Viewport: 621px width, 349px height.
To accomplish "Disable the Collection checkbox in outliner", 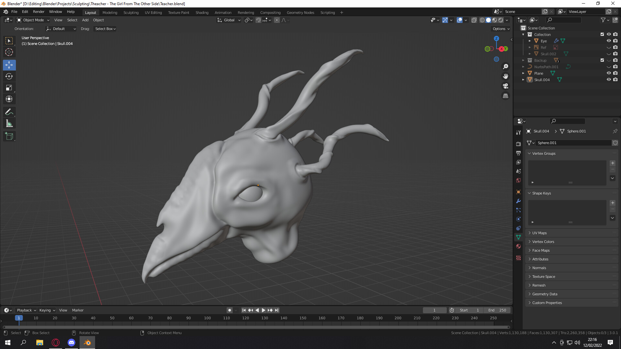I will click(602, 34).
